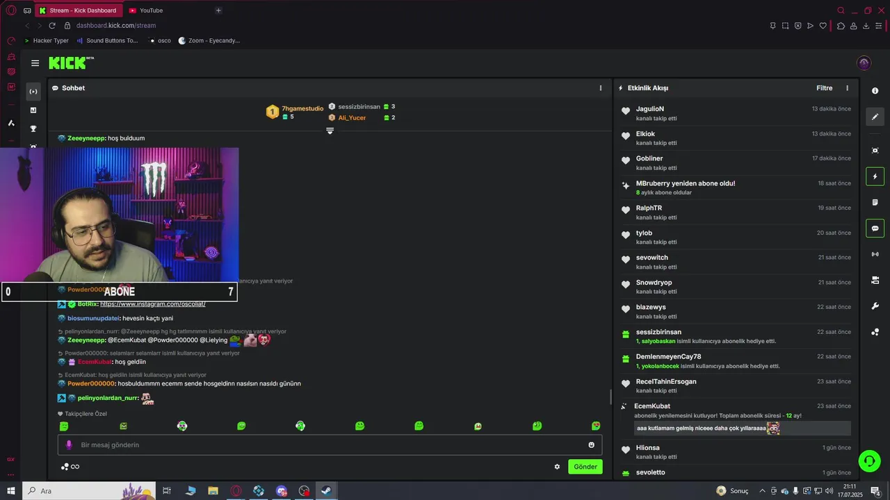Open the notification center icon
This screenshot has height=500, width=890.
pyautogui.click(x=875, y=491)
